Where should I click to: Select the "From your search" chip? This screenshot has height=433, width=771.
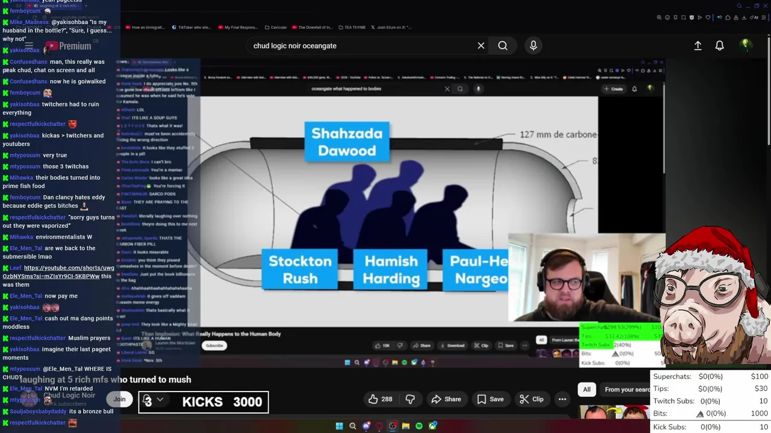click(626, 389)
